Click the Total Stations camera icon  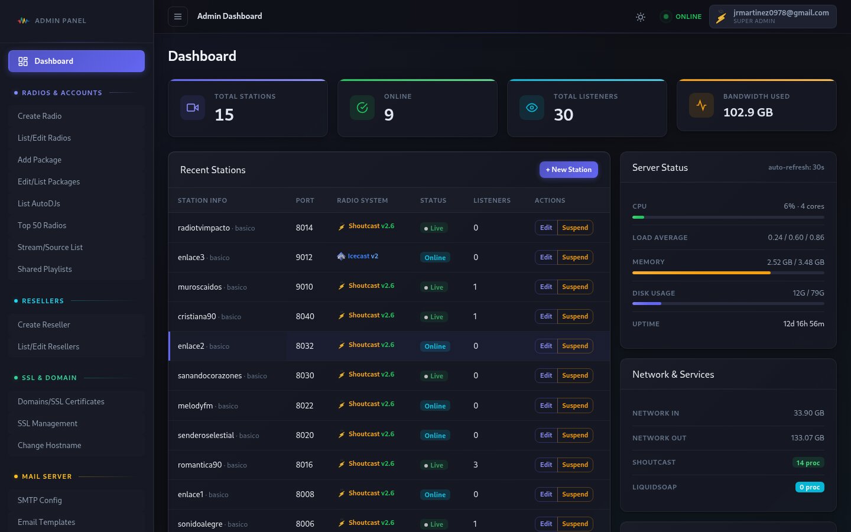pos(193,108)
